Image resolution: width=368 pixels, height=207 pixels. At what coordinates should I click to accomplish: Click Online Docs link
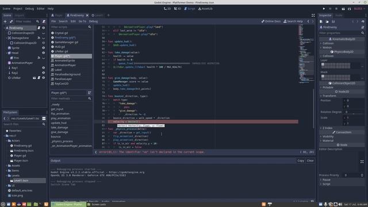tap(271, 21)
